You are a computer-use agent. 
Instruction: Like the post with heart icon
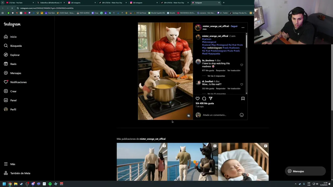pos(198,98)
